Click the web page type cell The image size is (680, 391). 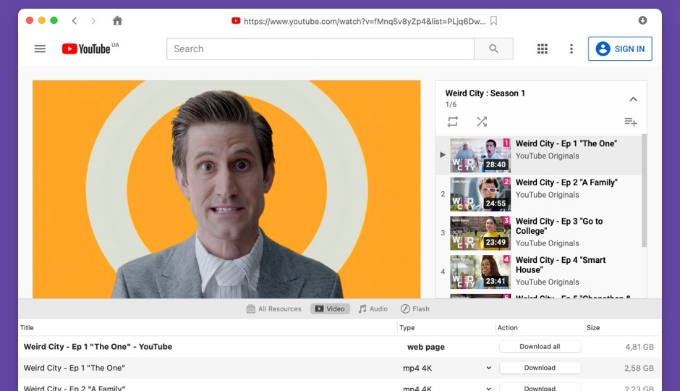(426, 347)
